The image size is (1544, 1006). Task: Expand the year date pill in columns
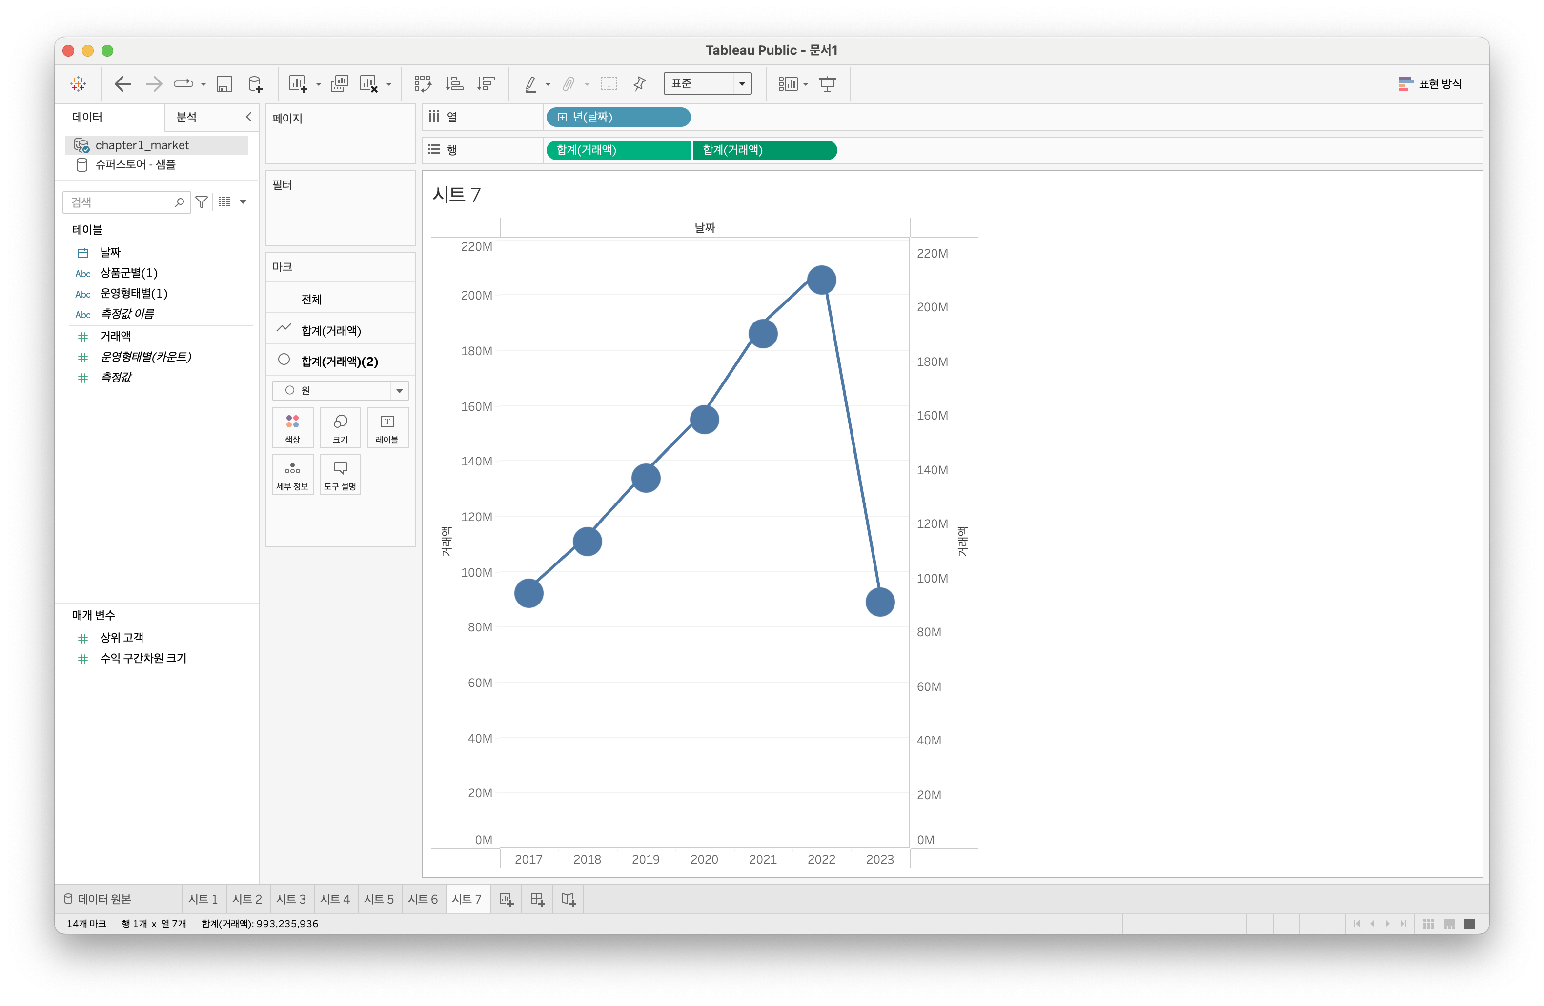tap(563, 118)
